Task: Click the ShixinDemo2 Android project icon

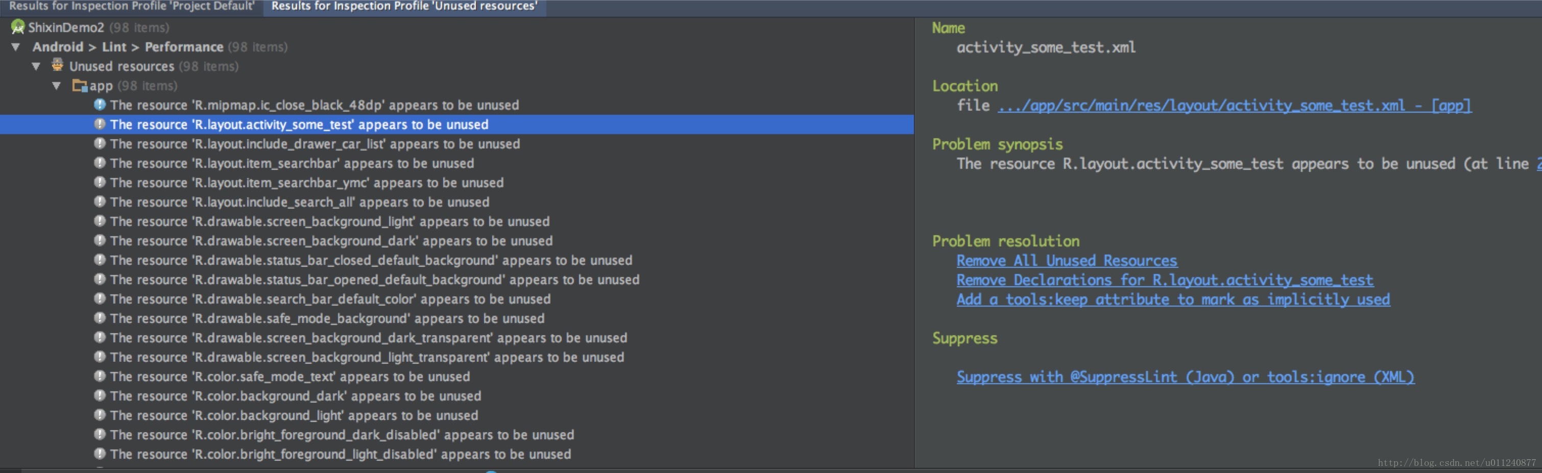Action: click(18, 27)
